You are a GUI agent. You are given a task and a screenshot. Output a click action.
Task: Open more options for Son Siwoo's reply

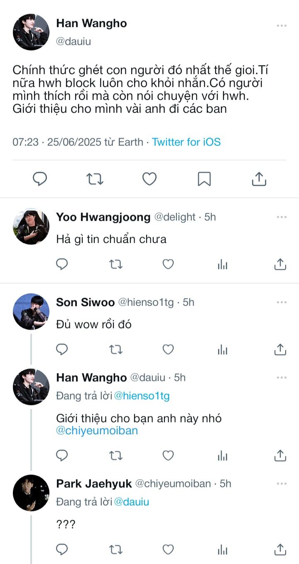(x=282, y=302)
